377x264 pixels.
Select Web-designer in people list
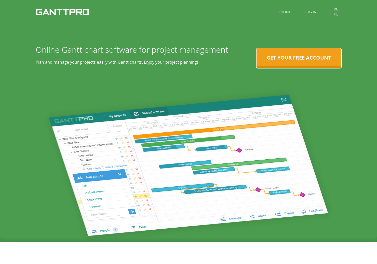[x=95, y=192]
